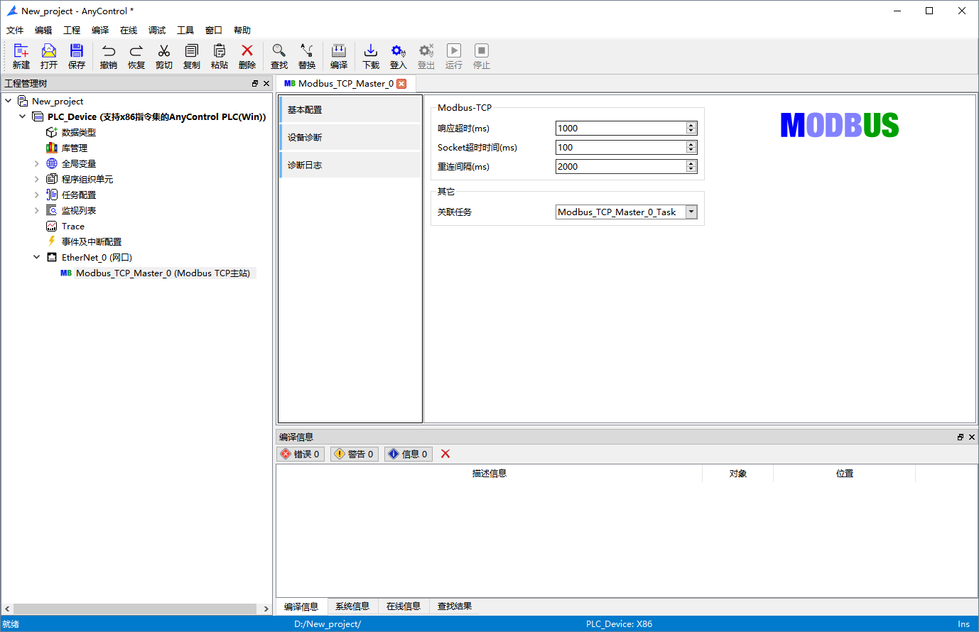Toggle the 警告 0 warning filter
Viewport: 979px width, 632px height.
coord(355,454)
